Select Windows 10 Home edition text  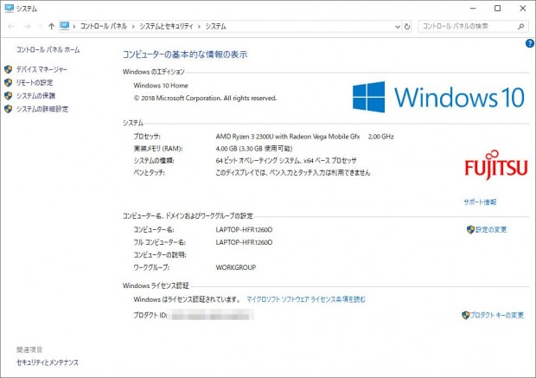pyautogui.click(x=161, y=86)
